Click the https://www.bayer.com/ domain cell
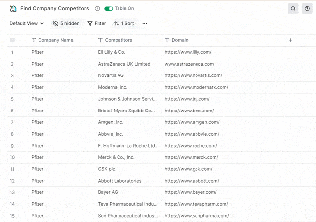 tap(191, 192)
